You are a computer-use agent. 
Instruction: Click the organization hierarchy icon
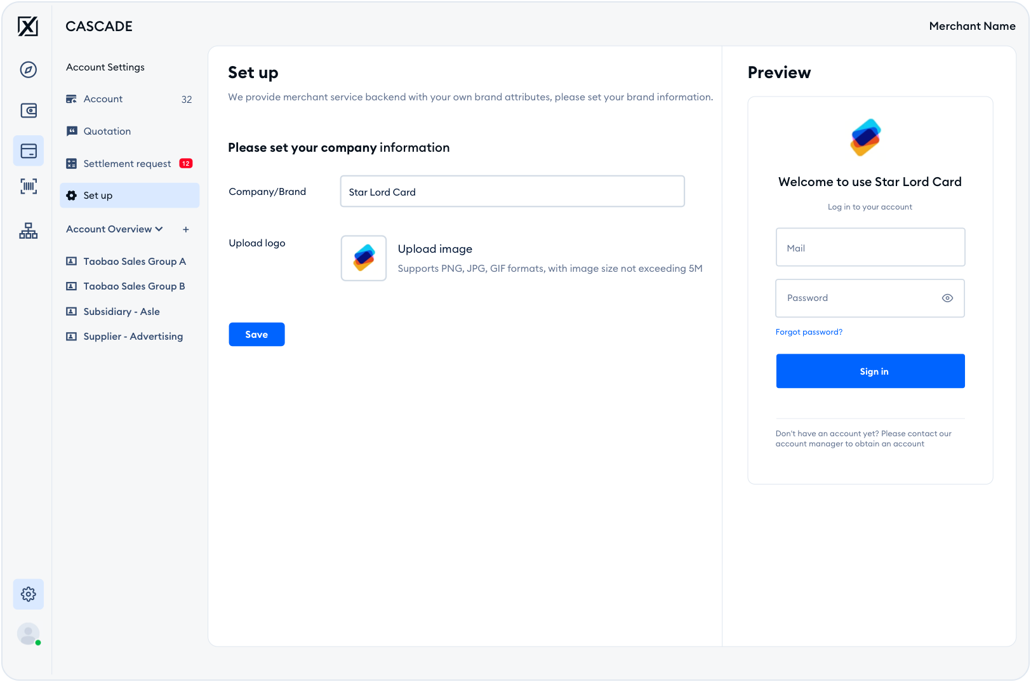pyautogui.click(x=29, y=231)
